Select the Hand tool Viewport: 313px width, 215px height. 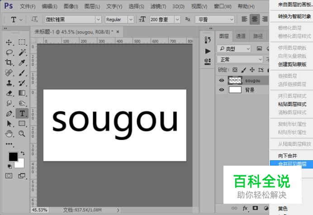tap(9, 134)
